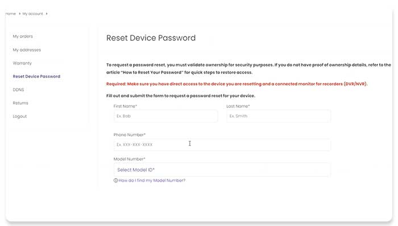Open the DDNS page

click(18, 90)
